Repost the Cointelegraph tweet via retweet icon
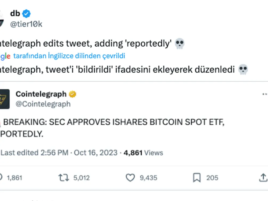The height and width of the screenshot is (201, 268). point(64,177)
